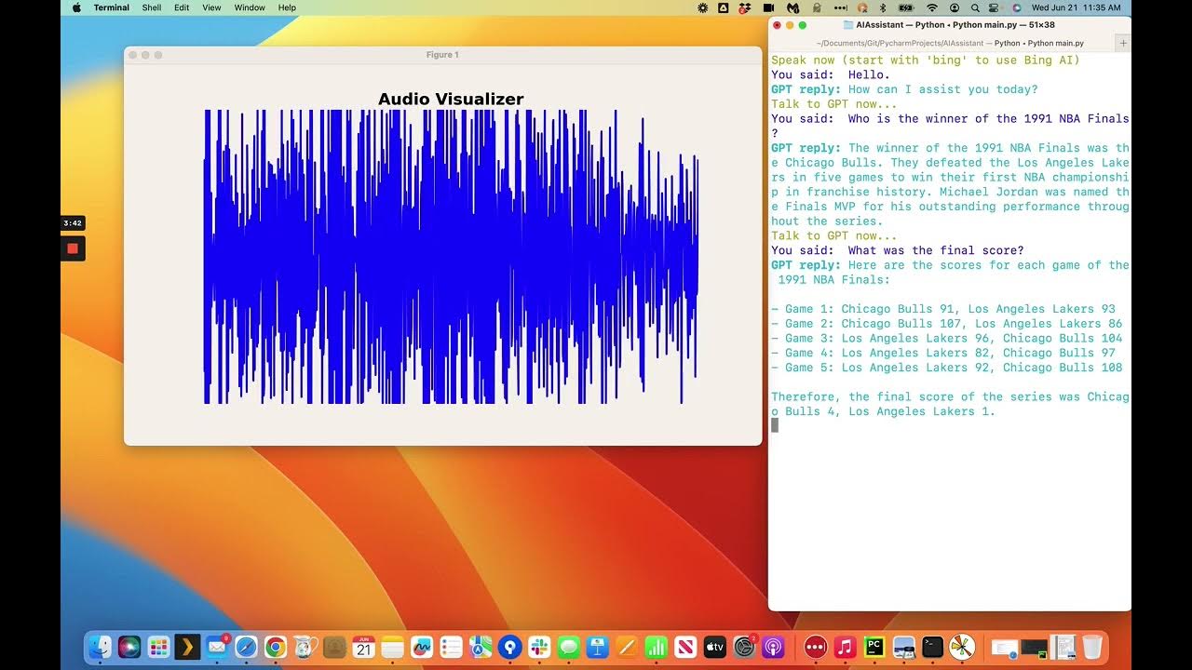Switch to PyCharm in the Dock
1192x670 pixels.
(x=874, y=647)
